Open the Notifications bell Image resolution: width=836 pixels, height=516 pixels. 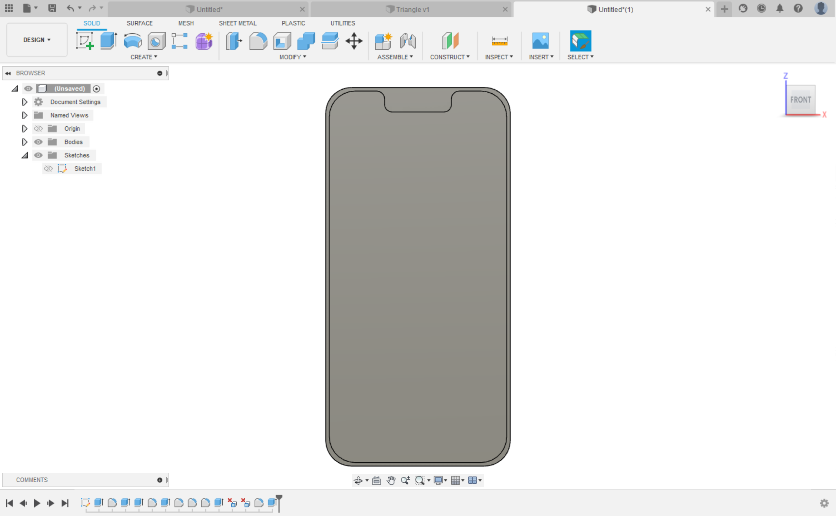click(780, 9)
